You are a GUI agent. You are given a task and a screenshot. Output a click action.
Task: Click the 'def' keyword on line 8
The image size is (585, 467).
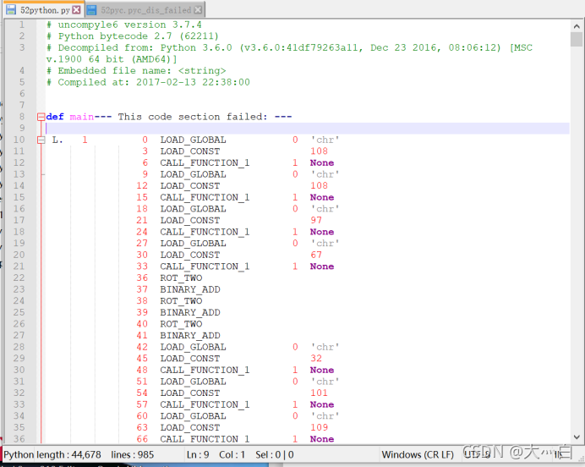[55, 117]
